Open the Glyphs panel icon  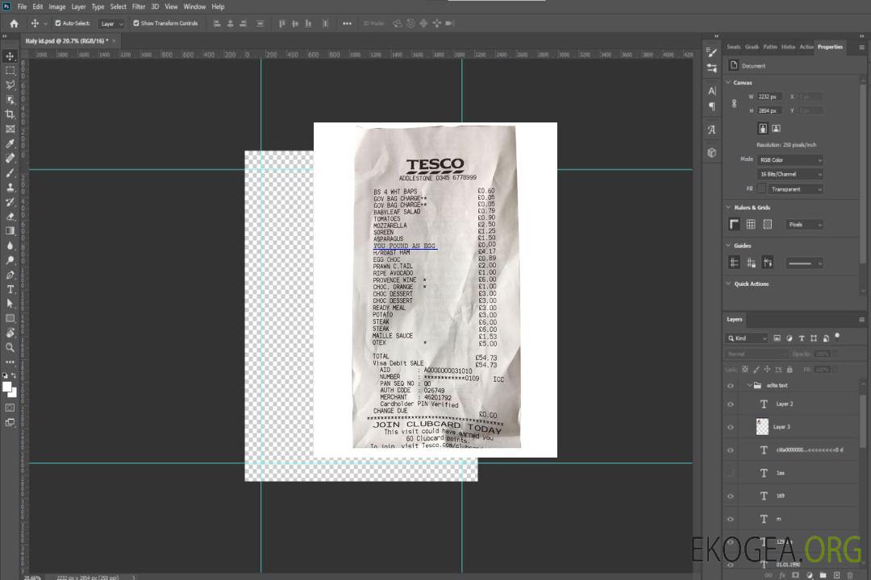coord(712,130)
